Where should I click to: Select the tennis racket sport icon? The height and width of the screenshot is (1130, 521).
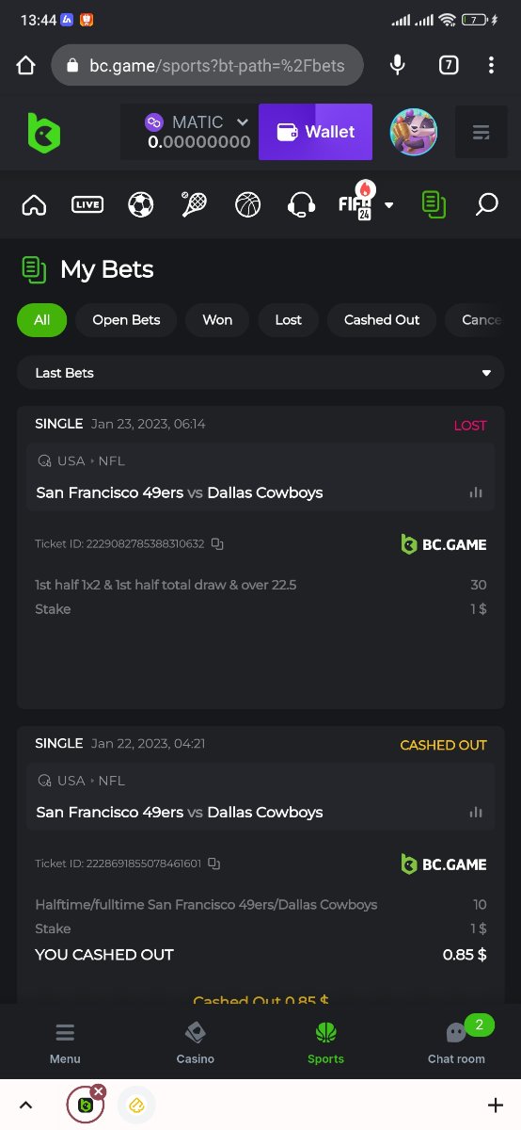(195, 204)
